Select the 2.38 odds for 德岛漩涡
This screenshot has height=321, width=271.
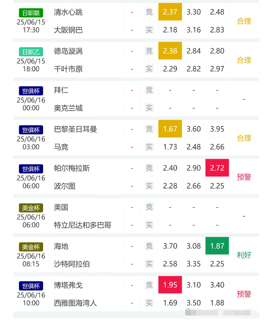[170, 51]
